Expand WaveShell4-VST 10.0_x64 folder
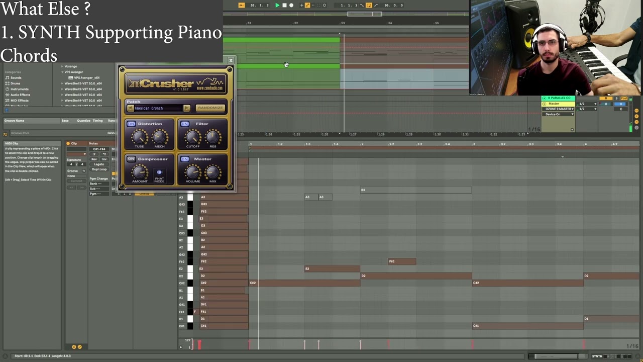The image size is (643, 362). click(63, 100)
